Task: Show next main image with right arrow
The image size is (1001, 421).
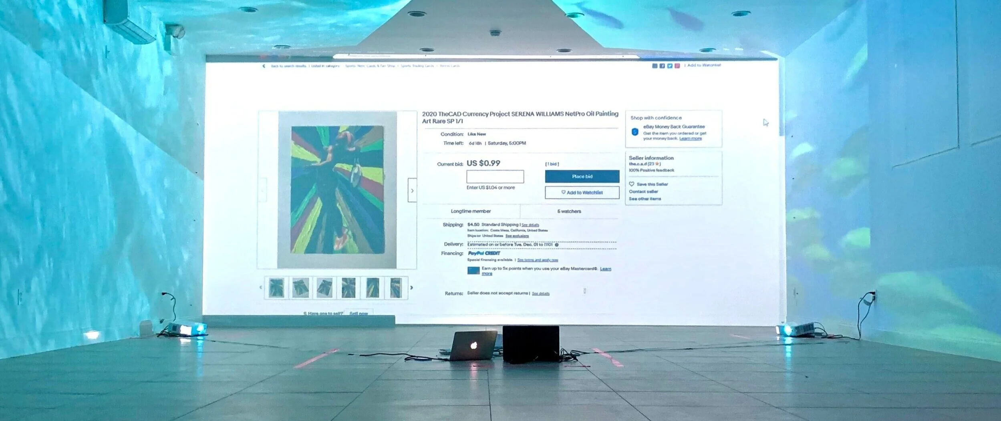Action: point(412,190)
